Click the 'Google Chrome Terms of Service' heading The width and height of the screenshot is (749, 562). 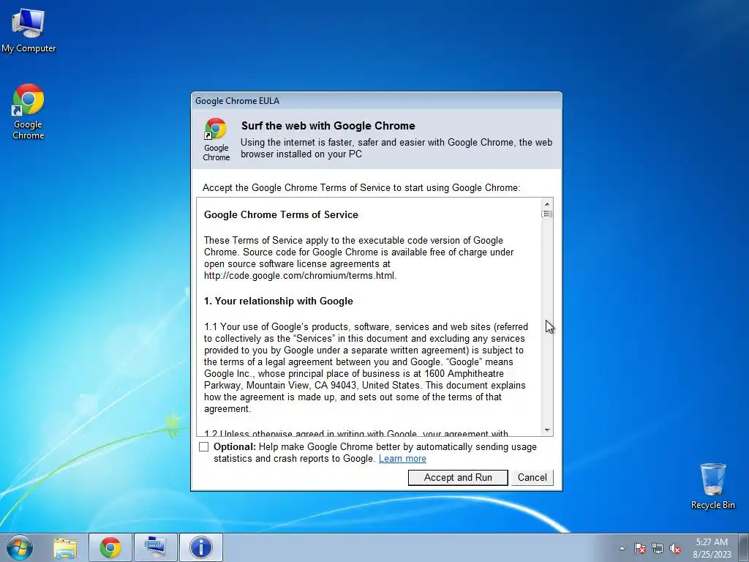(281, 215)
